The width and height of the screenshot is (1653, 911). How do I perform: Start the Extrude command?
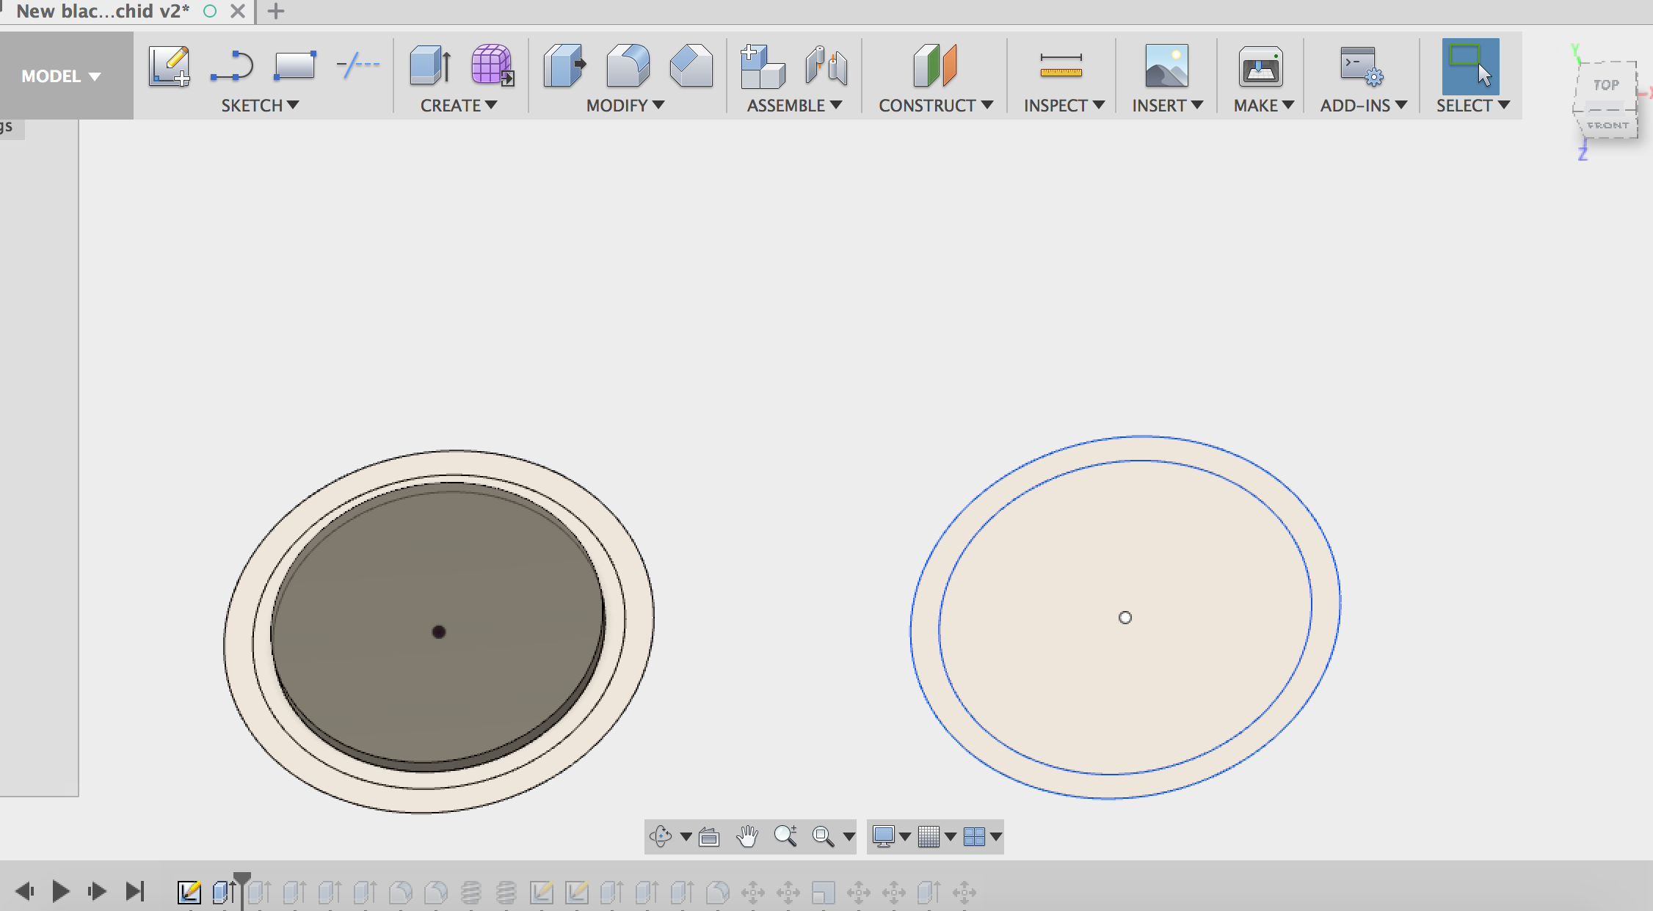pyautogui.click(x=431, y=65)
